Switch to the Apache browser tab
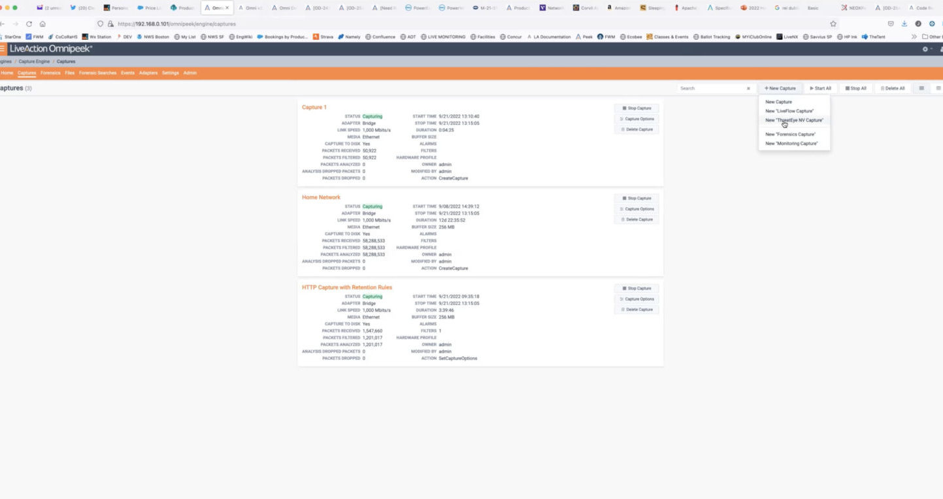 (x=686, y=8)
